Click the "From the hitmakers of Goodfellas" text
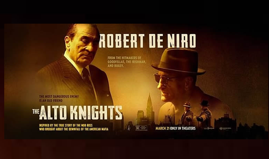 (127, 62)
